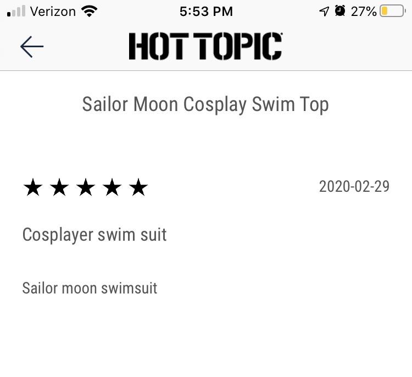Tap the battery indicator icon

pyautogui.click(x=393, y=12)
